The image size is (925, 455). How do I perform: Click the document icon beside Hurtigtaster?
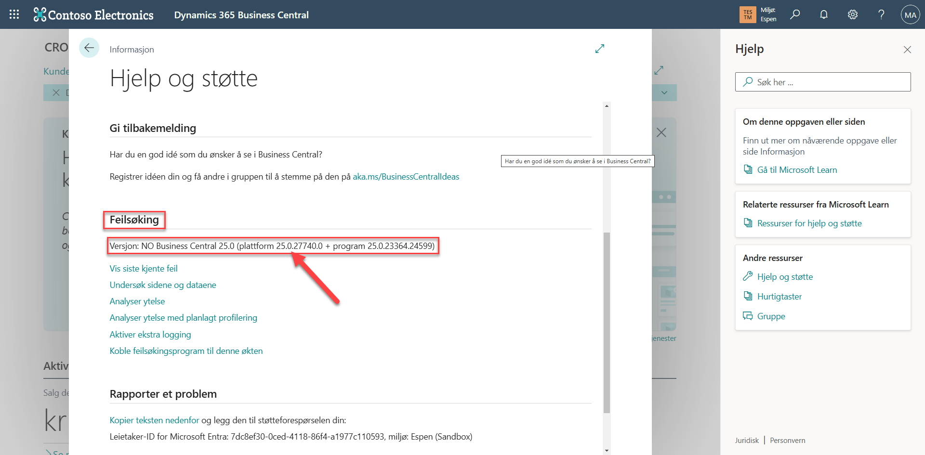tap(748, 296)
